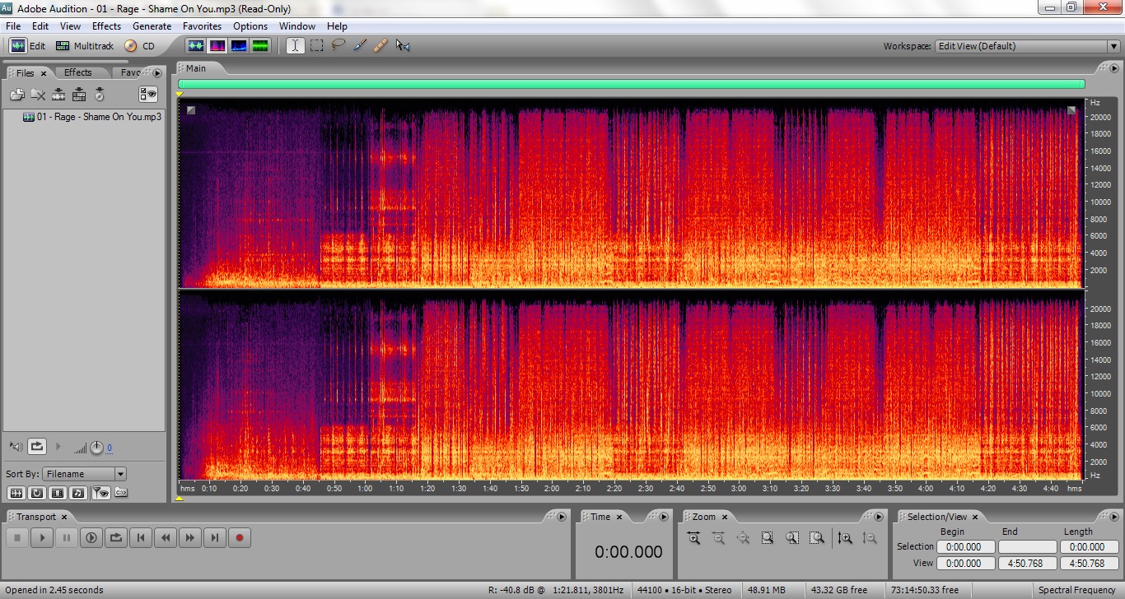The image size is (1125, 599).
Task: Toggle show audio files filter button
Action: [x=16, y=493]
